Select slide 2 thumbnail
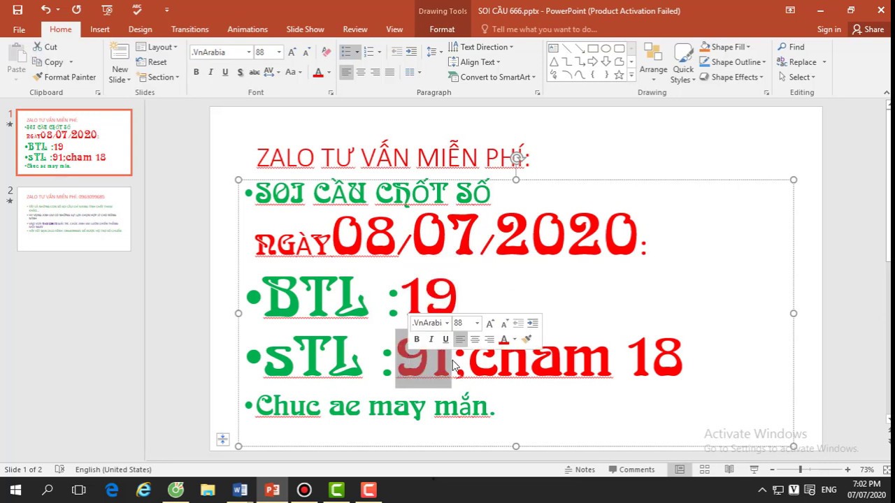The image size is (895, 503). [x=74, y=219]
